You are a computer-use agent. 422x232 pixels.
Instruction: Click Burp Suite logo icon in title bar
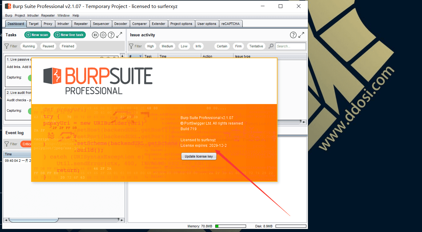point(8,6)
